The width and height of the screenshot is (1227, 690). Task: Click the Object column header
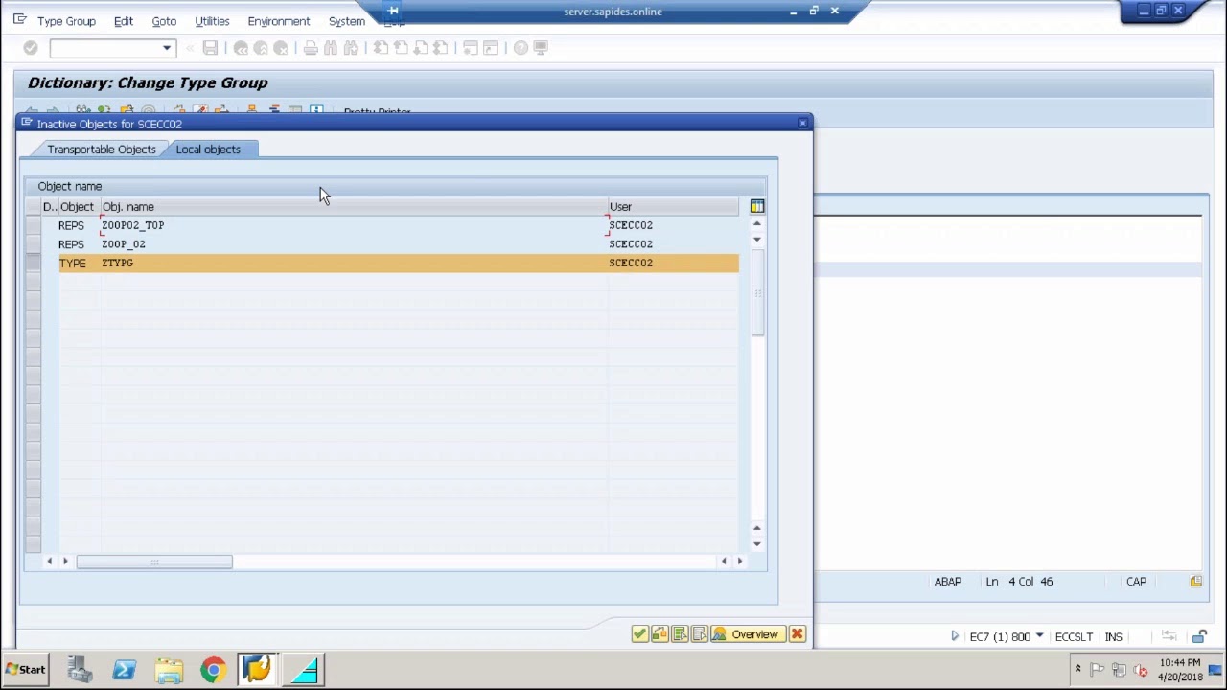(78, 206)
